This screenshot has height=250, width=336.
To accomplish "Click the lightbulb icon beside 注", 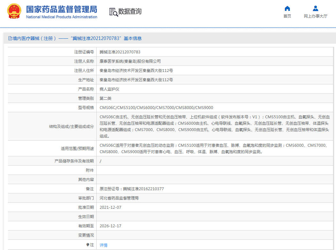I will click(88, 245).
